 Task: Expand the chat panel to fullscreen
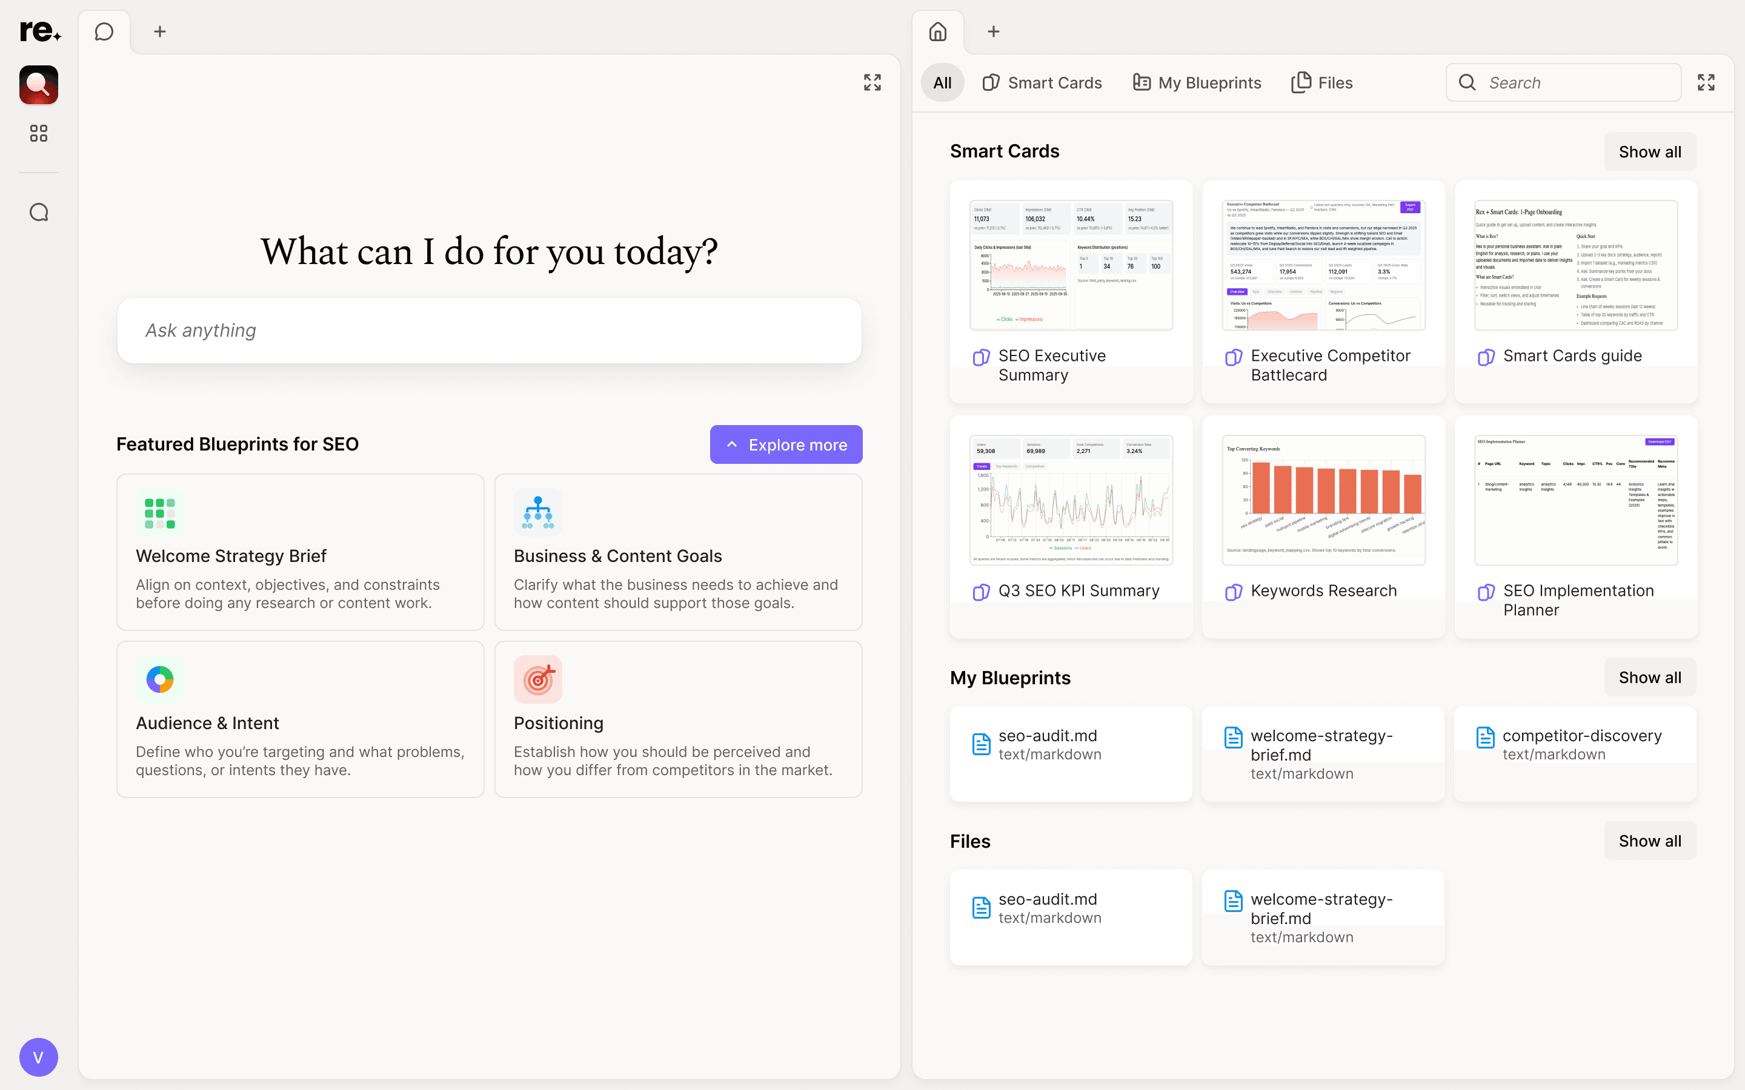[871, 82]
